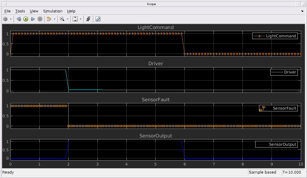Click the Triggers toolbar icon

click(x=88, y=19)
